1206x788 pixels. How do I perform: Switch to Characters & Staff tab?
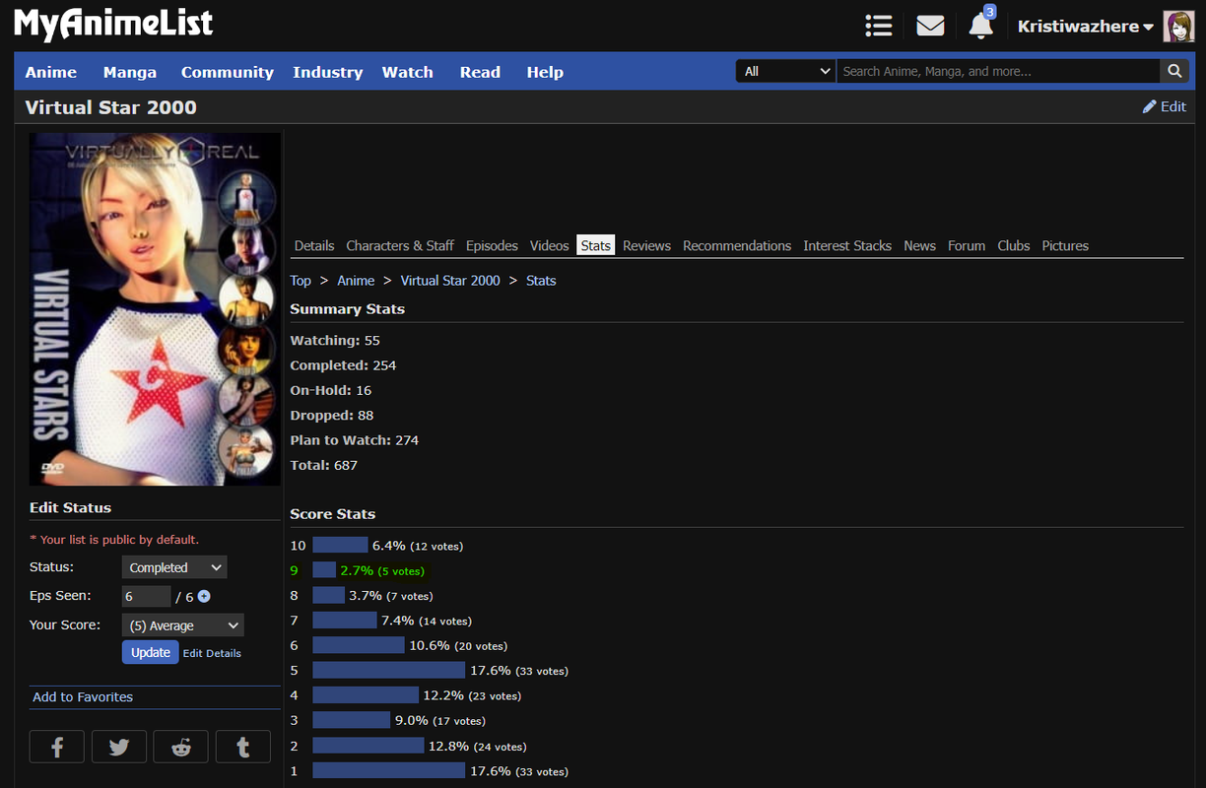[x=400, y=245]
